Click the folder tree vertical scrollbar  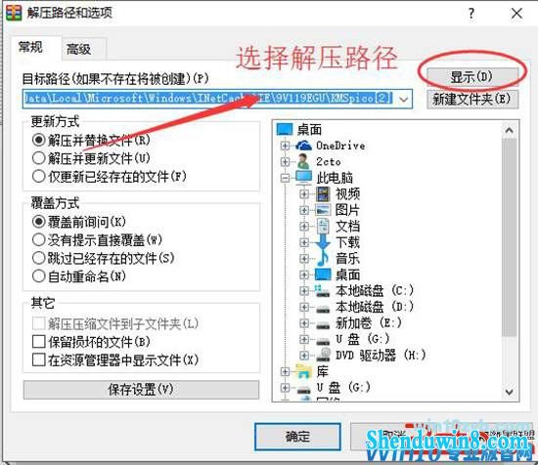tap(510, 261)
